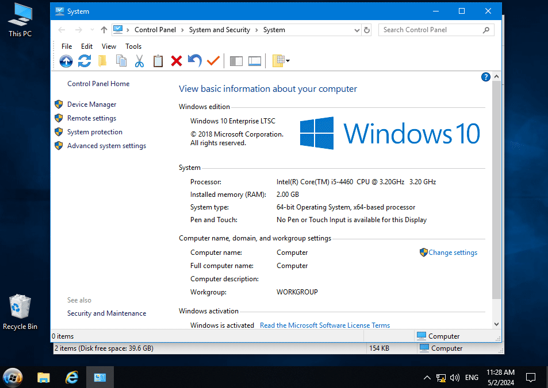Expand chevron before Control Panel breadcrumb
The height and width of the screenshot is (388, 548).
click(128, 30)
